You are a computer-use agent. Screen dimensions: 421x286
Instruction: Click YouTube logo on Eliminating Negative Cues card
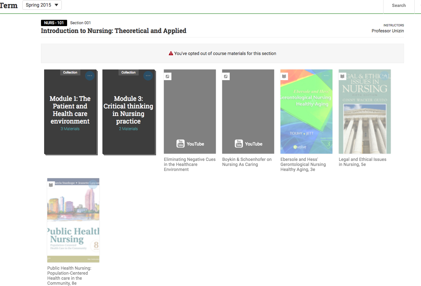181,144
